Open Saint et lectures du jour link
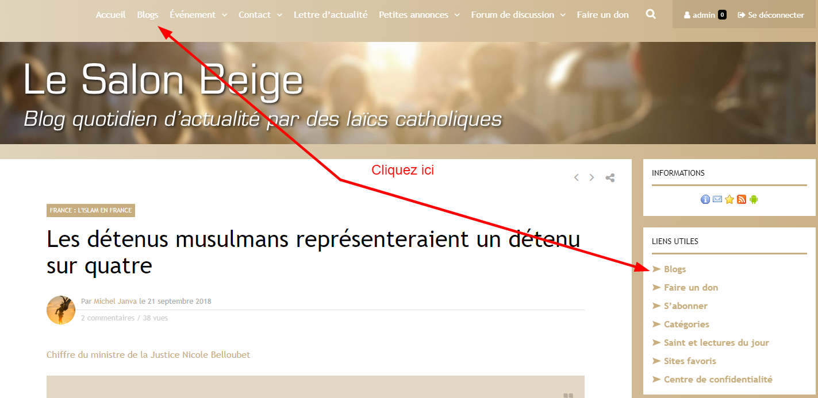Viewport: 818px width, 398px height. click(716, 343)
